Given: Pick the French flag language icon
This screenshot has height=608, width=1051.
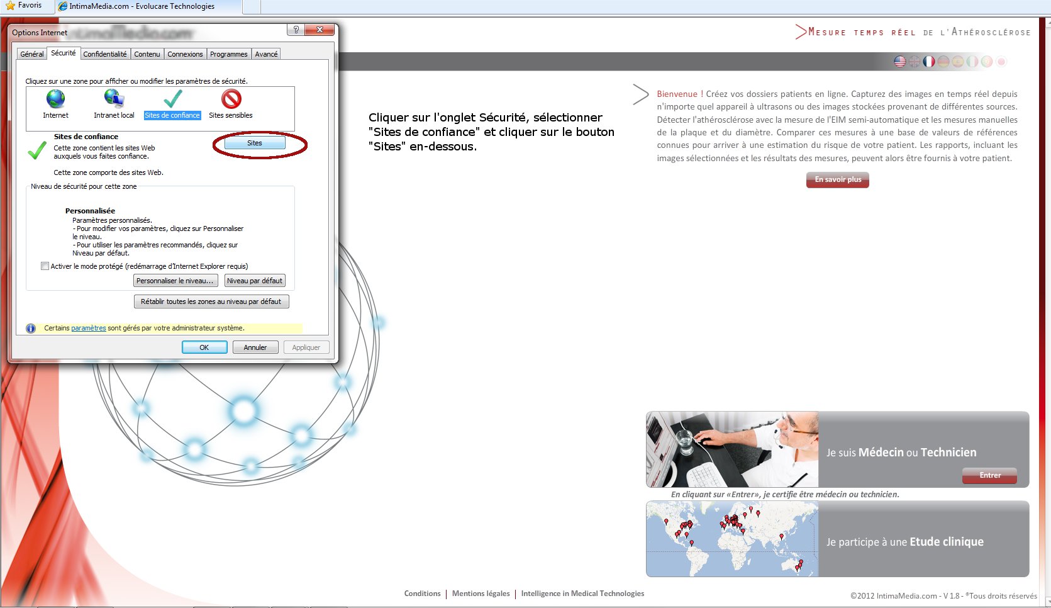Looking at the screenshot, I should (x=929, y=62).
